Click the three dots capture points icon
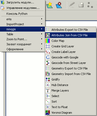 point(90,5)
